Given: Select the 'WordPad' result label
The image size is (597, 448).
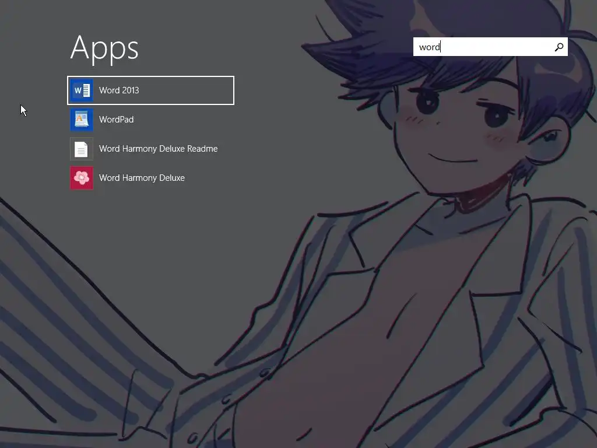Looking at the screenshot, I should point(117,120).
